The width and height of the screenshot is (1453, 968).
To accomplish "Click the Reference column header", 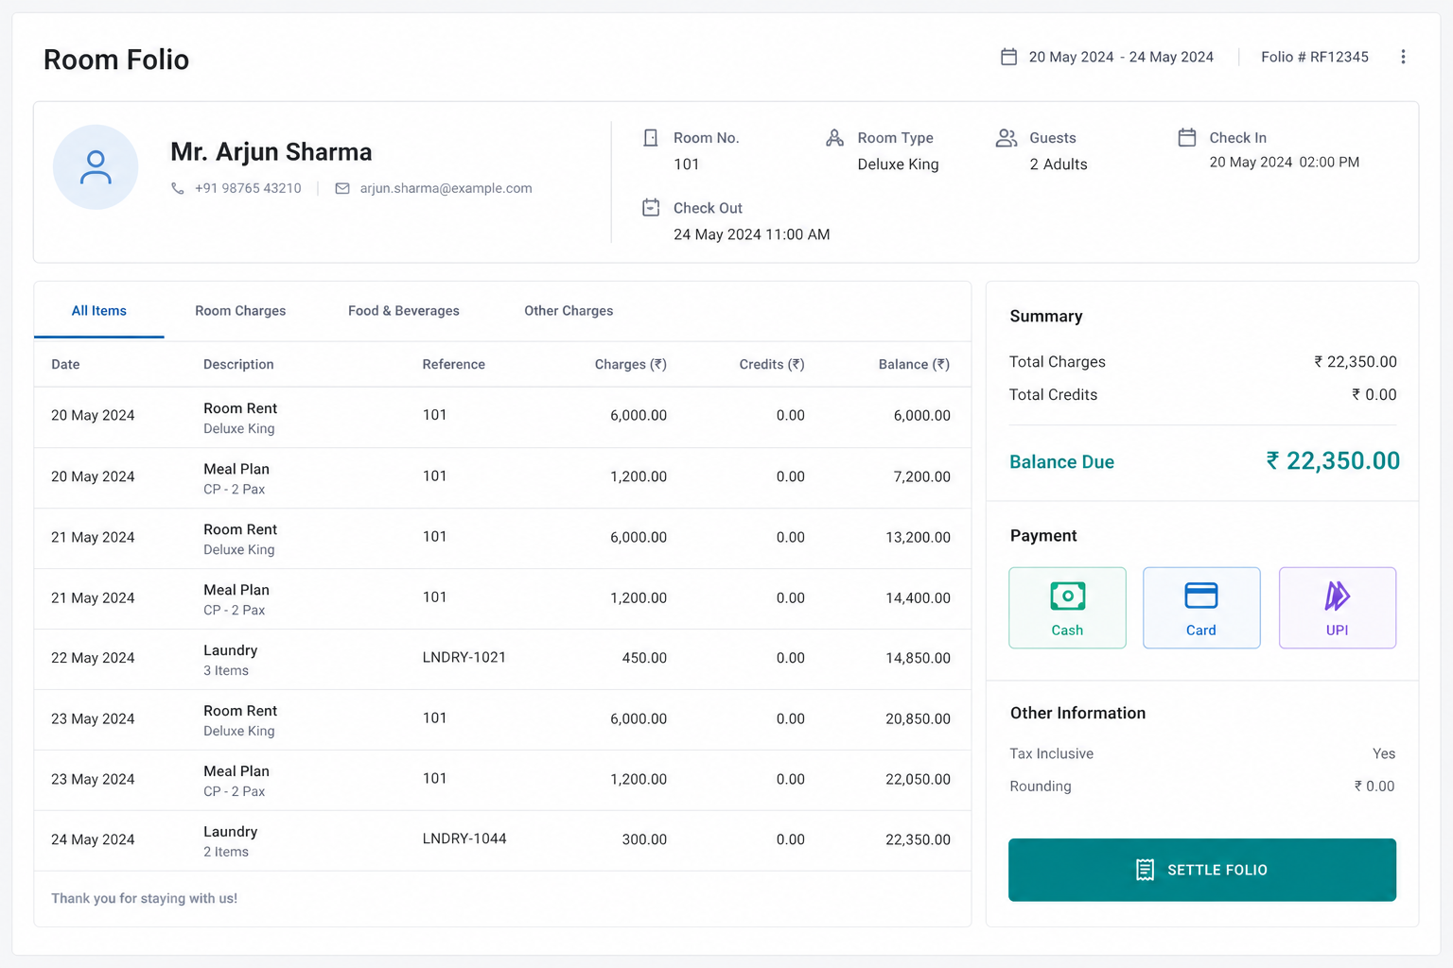I will [454, 364].
